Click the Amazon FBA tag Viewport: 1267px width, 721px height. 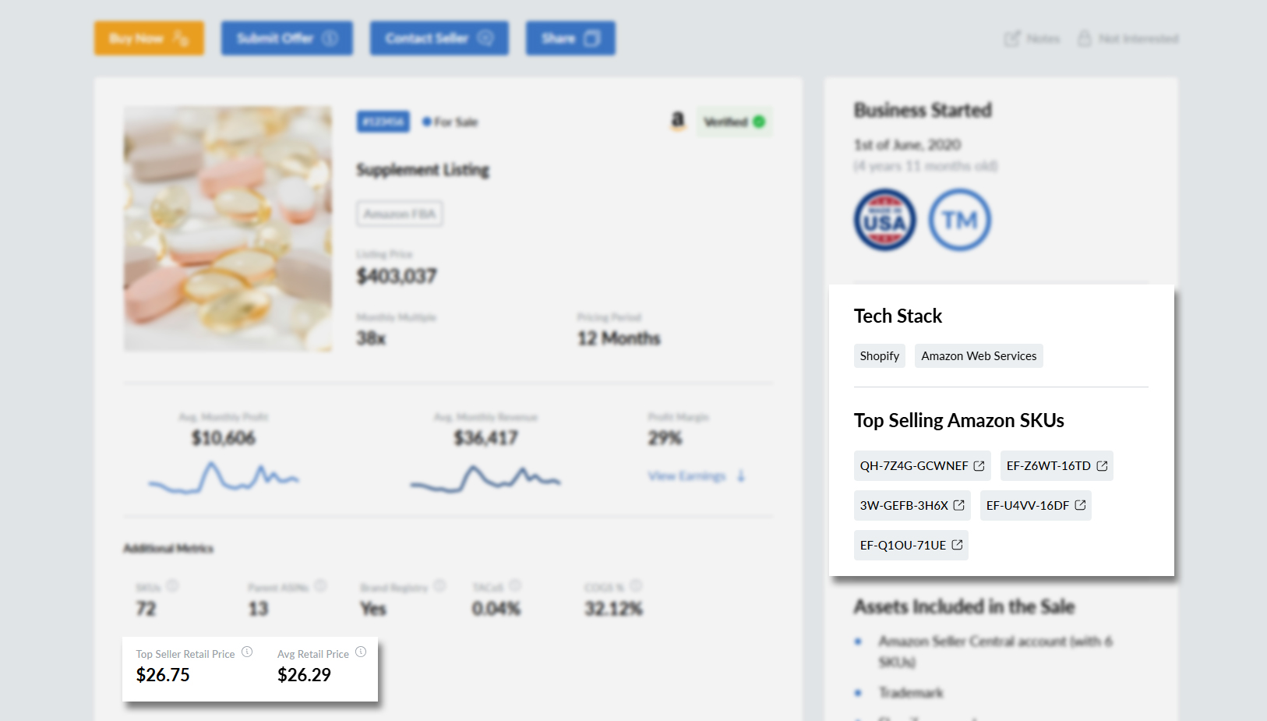[400, 214]
